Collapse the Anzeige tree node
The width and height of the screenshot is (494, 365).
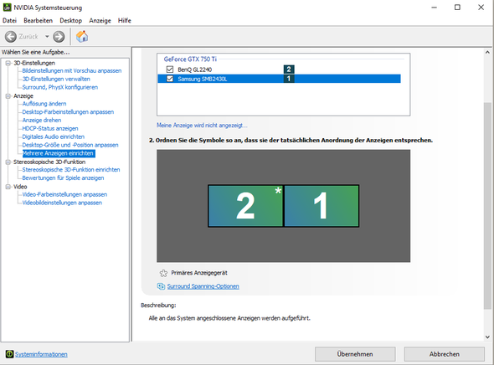coord(8,96)
